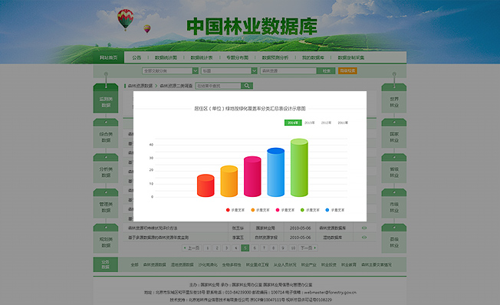Click the blue legend dot in chart
This screenshot has width=500, height=305.
tap(327, 210)
